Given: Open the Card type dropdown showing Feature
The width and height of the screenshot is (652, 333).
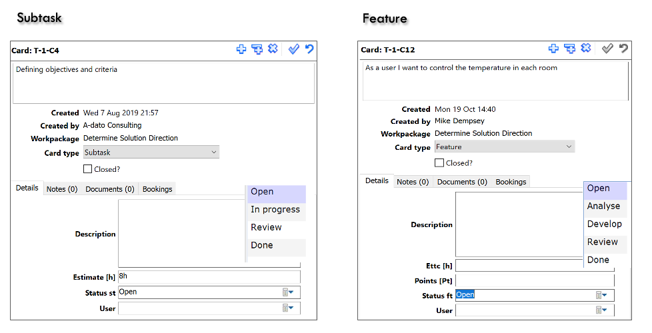Looking at the screenshot, I should pyautogui.click(x=505, y=147).
